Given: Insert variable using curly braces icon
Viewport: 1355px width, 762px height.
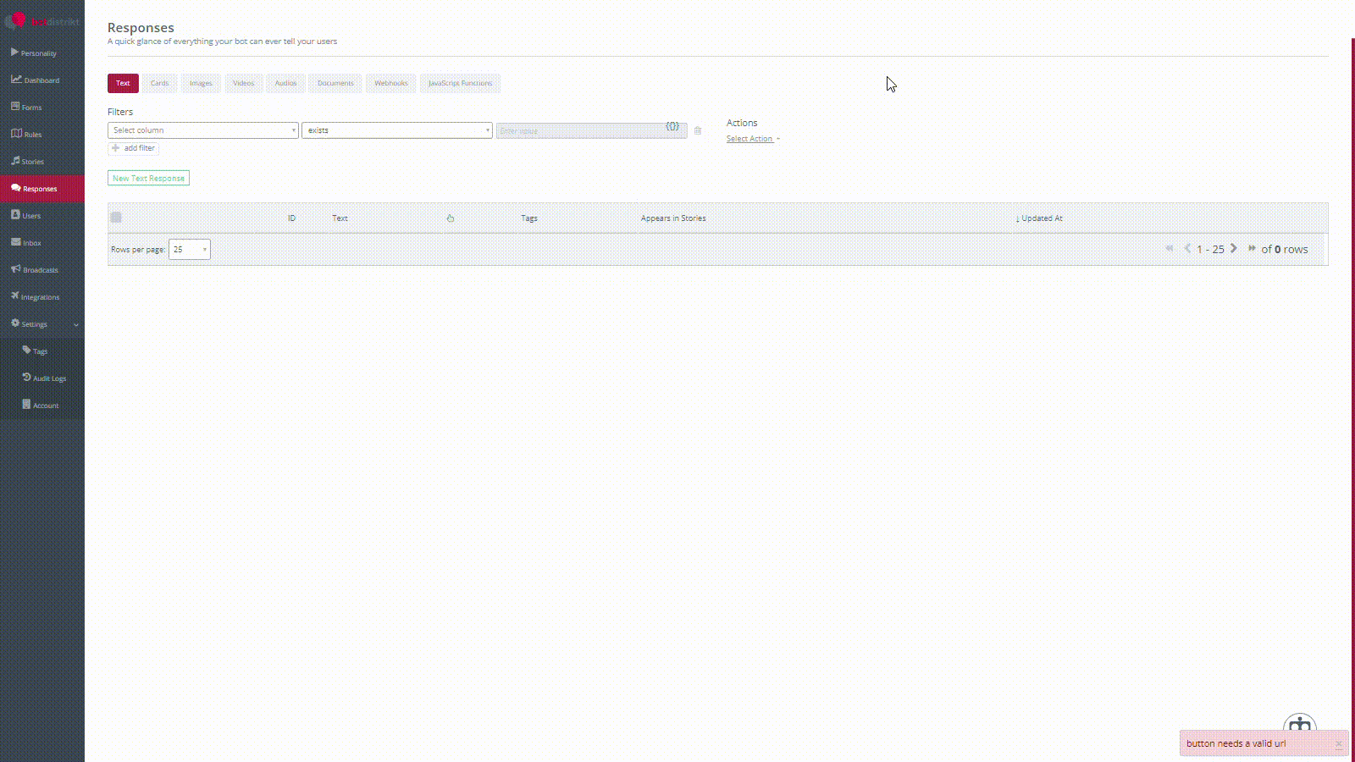Looking at the screenshot, I should [672, 126].
